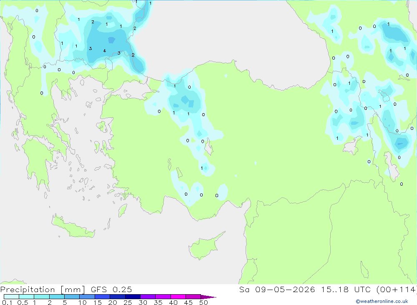Click the 25–30 mm navy legend swatch

pos(133,297)
